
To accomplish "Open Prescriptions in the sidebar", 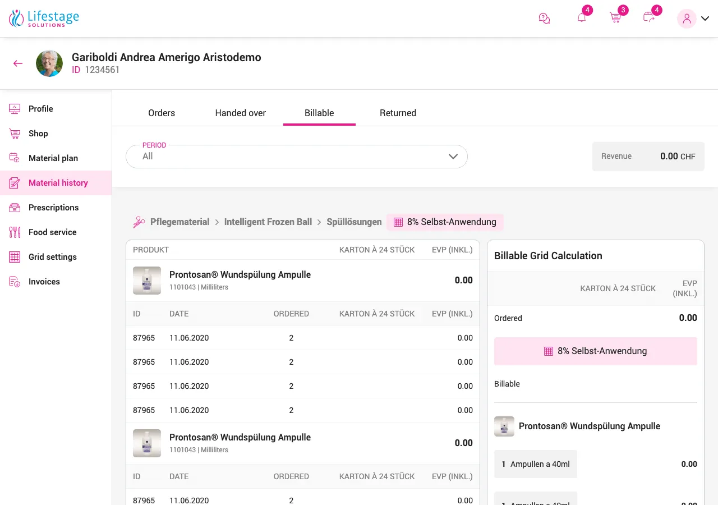I will point(56,208).
